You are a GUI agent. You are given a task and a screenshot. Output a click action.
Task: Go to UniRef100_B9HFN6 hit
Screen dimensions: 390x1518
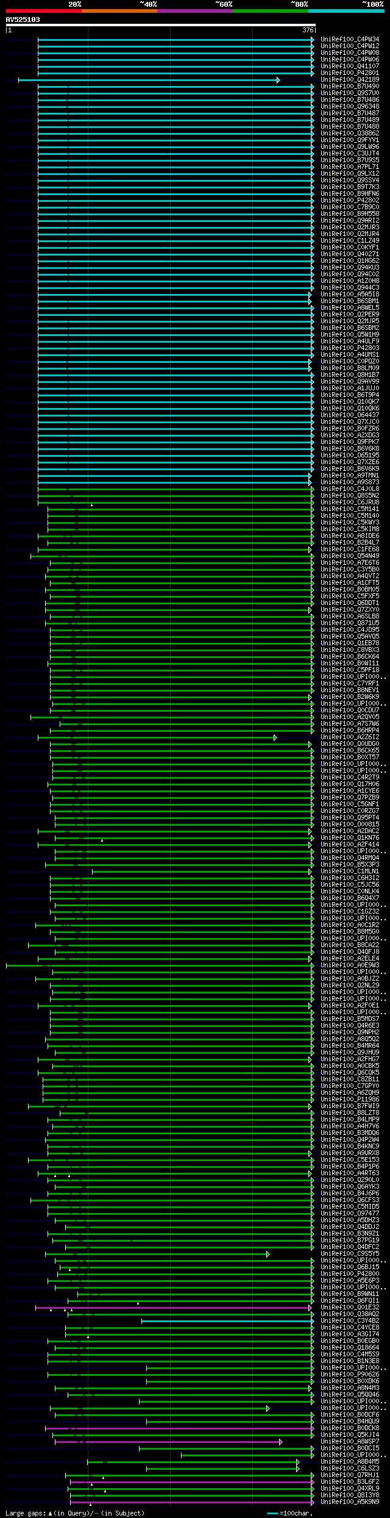click(x=350, y=194)
